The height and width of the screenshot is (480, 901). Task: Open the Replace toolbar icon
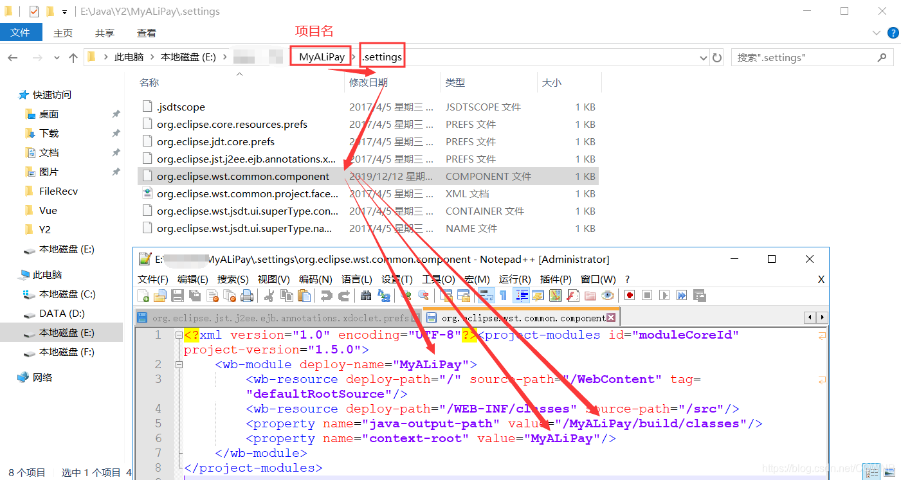coord(383,296)
